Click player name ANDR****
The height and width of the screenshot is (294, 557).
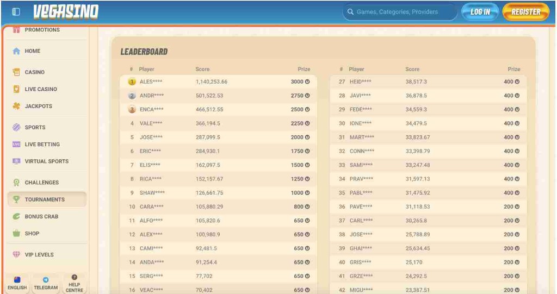152,96
